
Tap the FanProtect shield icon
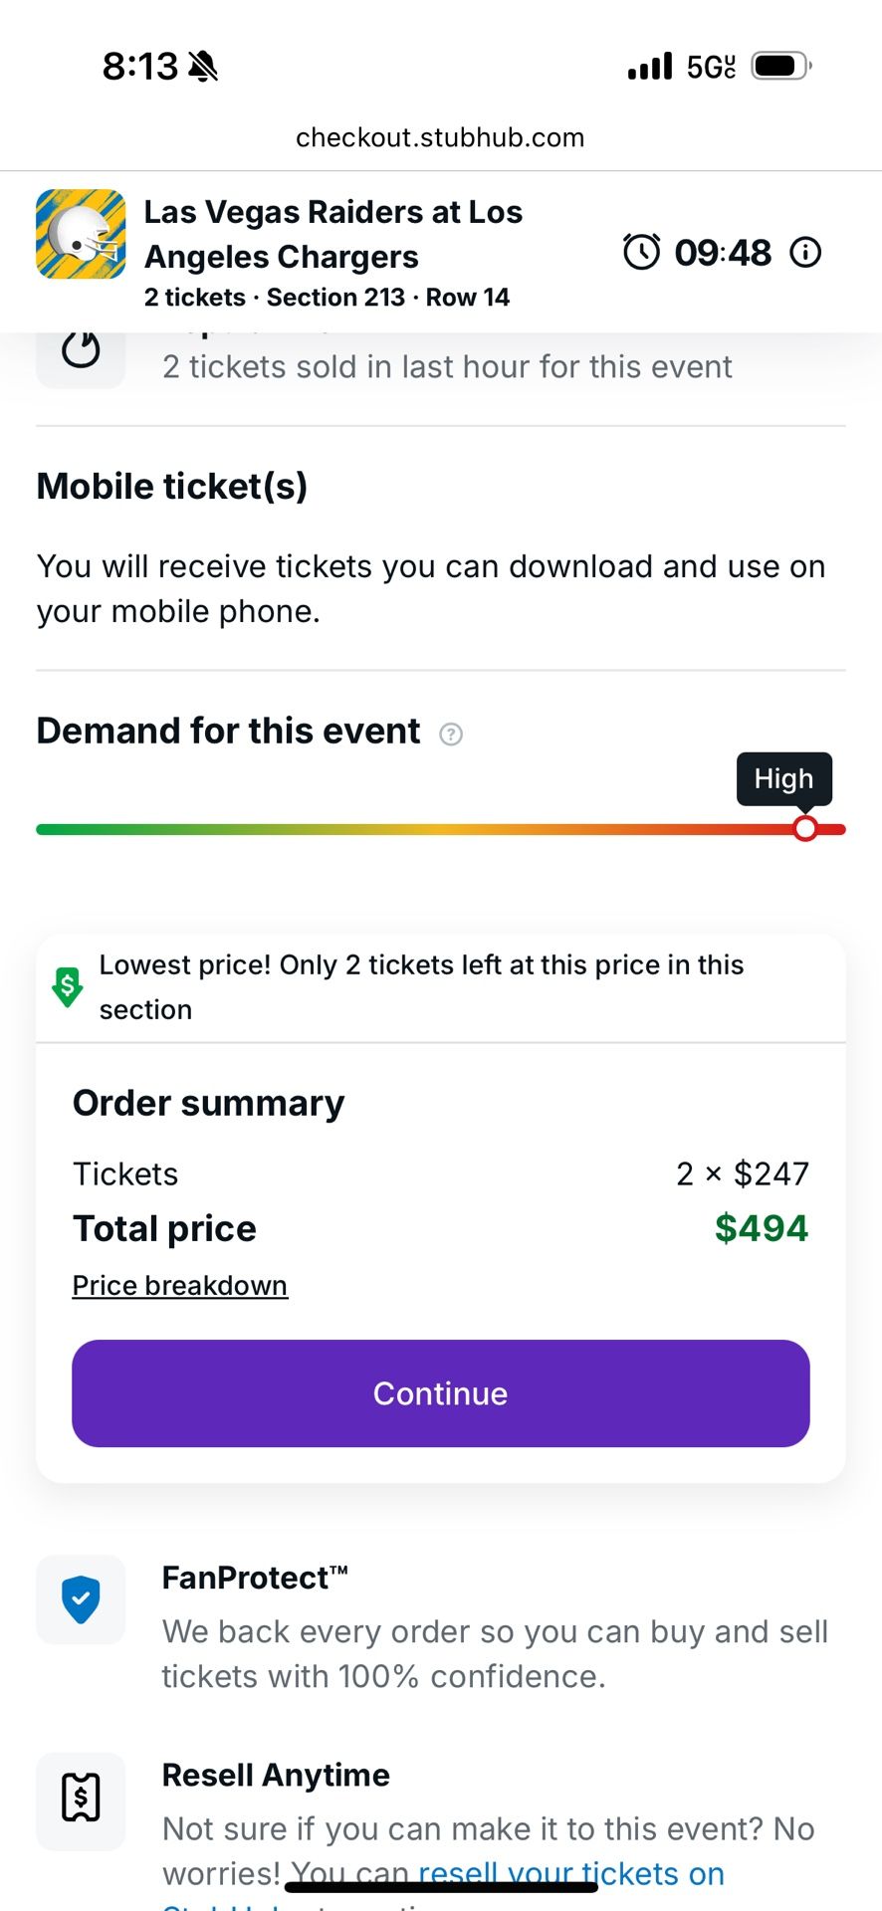(81, 1599)
